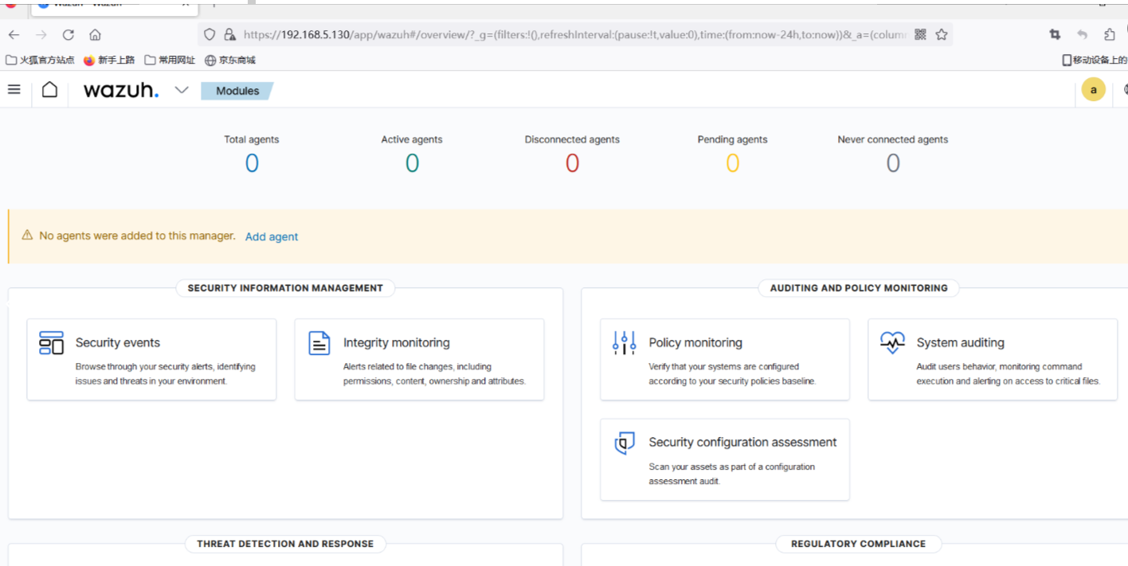The height and width of the screenshot is (566, 1128).
Task: Click the Security configuration assessment shield icon
Action: coord(625,443)
